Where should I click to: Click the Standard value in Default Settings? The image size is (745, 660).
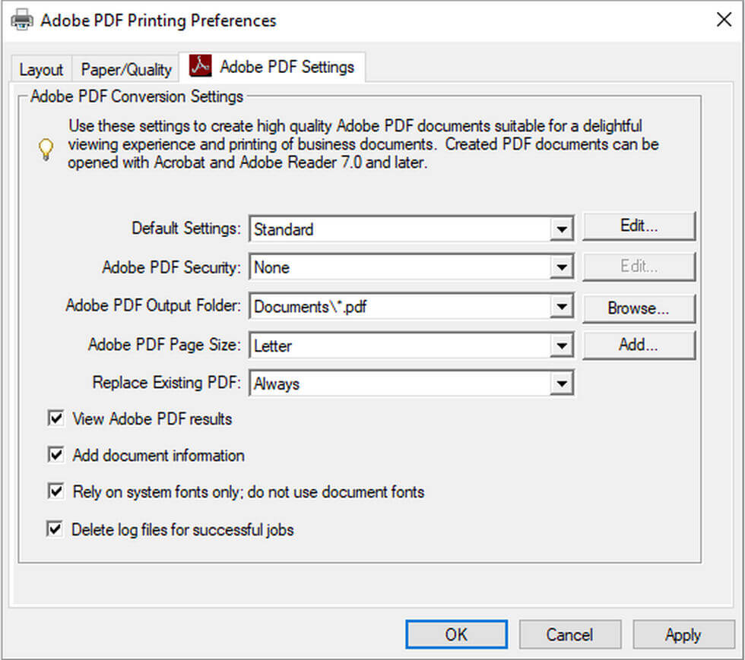pos(284,229)
